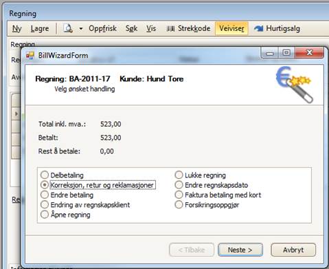Open the Vis toolbar item
329x269 pixels.
[x=151, y=28]
